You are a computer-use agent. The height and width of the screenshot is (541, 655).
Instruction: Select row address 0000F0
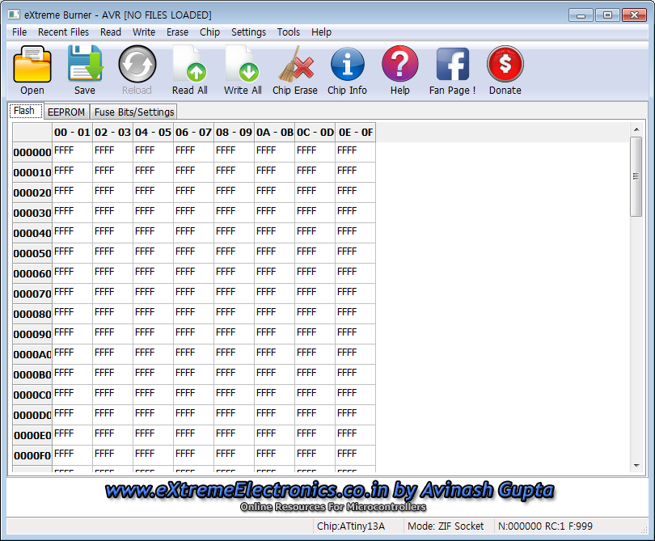coord(32,456)
